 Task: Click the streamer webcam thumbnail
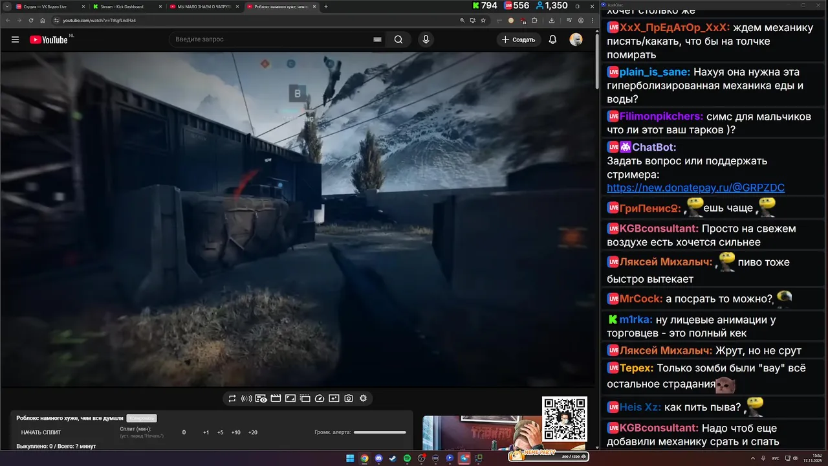click(x=482, y=432)
